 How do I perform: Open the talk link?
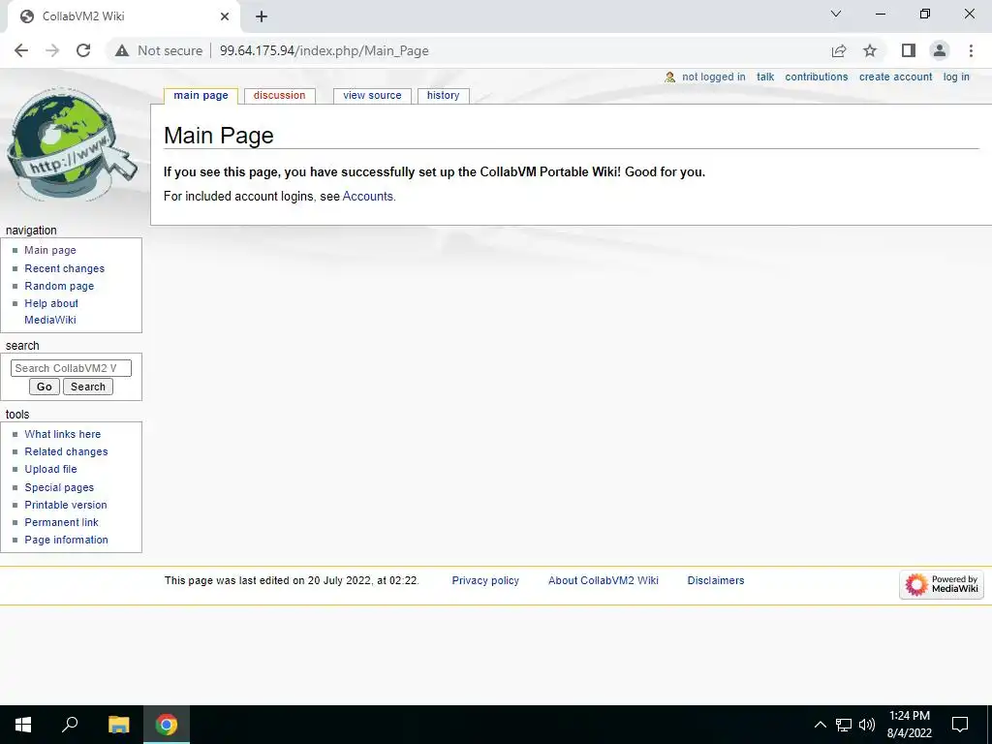(765, 77)
